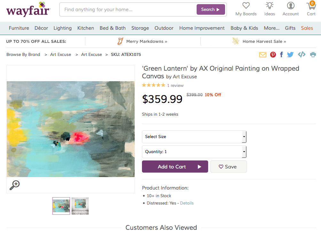Viewport: 321px width, 233px height.
Task: Open My Boards heart icon
Action: (x=246, y=5)
